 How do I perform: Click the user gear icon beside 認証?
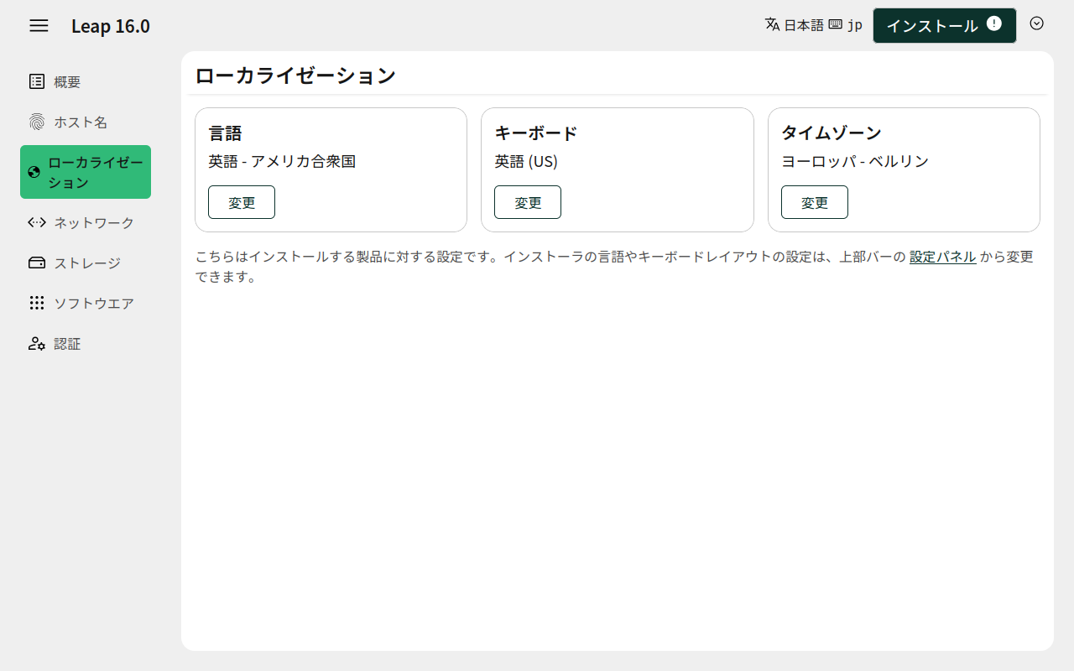[37, 343]
